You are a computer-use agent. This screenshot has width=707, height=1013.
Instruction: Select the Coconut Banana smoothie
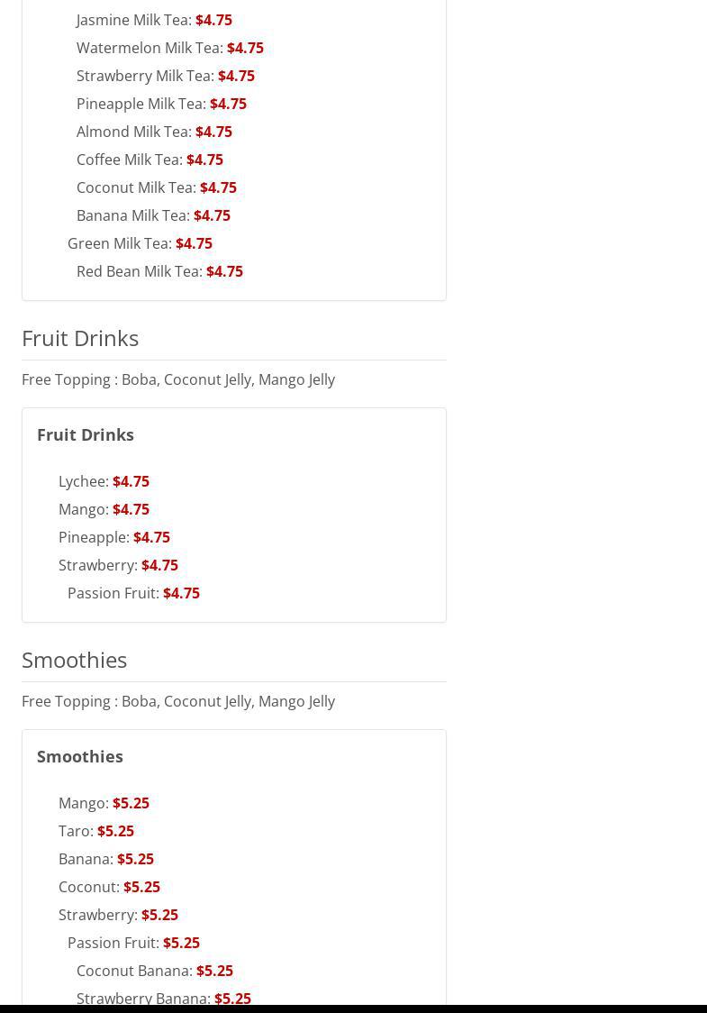pos(133,971)
